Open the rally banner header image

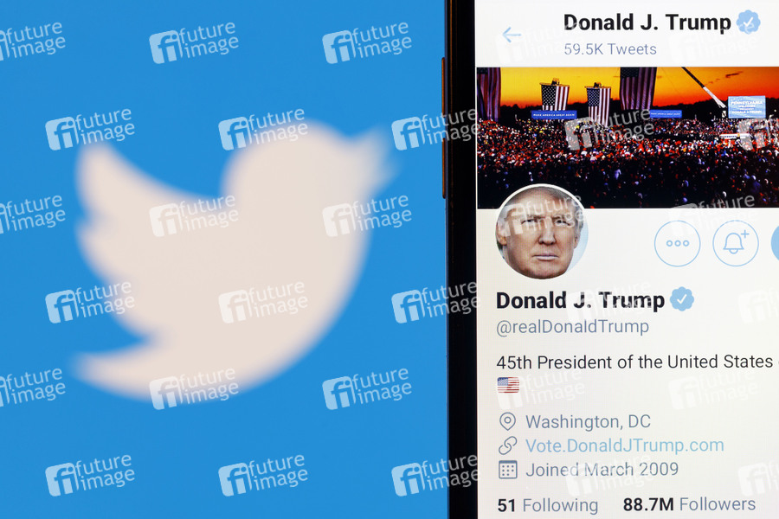[628, 137]
